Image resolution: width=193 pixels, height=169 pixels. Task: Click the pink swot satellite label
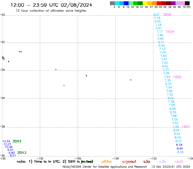click(x=179, y=162)
